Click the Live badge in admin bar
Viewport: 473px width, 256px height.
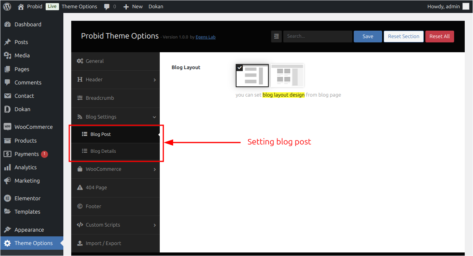(52, 6)
